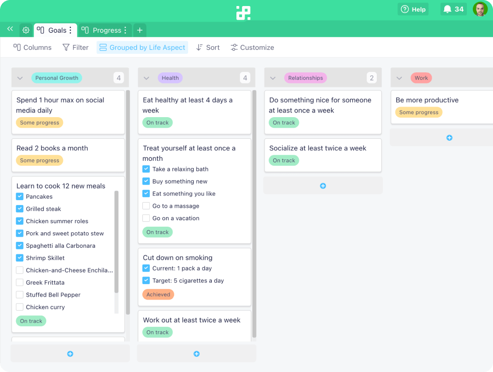Open card Read 2 books a month

coord(68,155)
